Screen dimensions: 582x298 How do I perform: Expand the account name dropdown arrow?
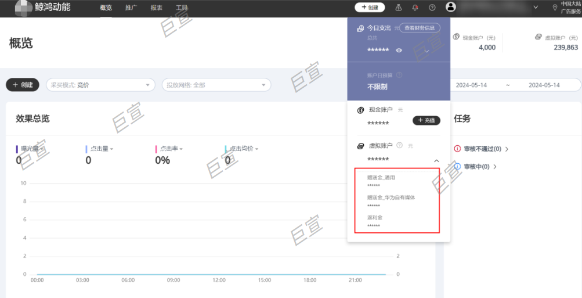point(536,7)
